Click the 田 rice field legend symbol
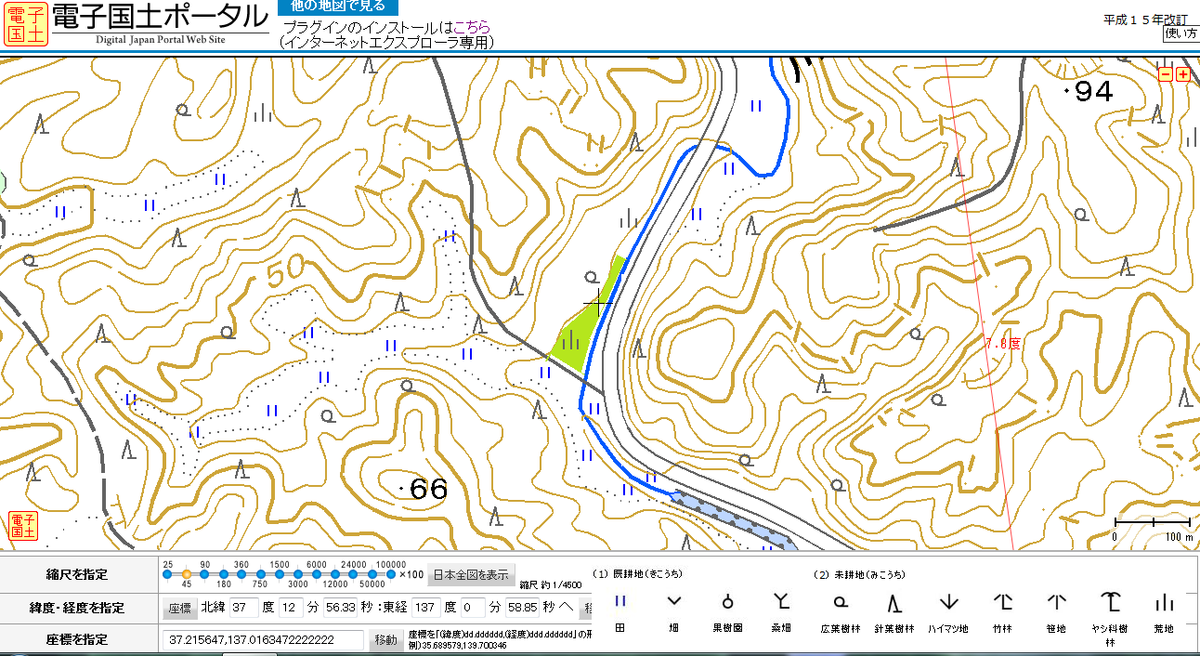This screenshot has width=1200, height=656. pos(621,601)
